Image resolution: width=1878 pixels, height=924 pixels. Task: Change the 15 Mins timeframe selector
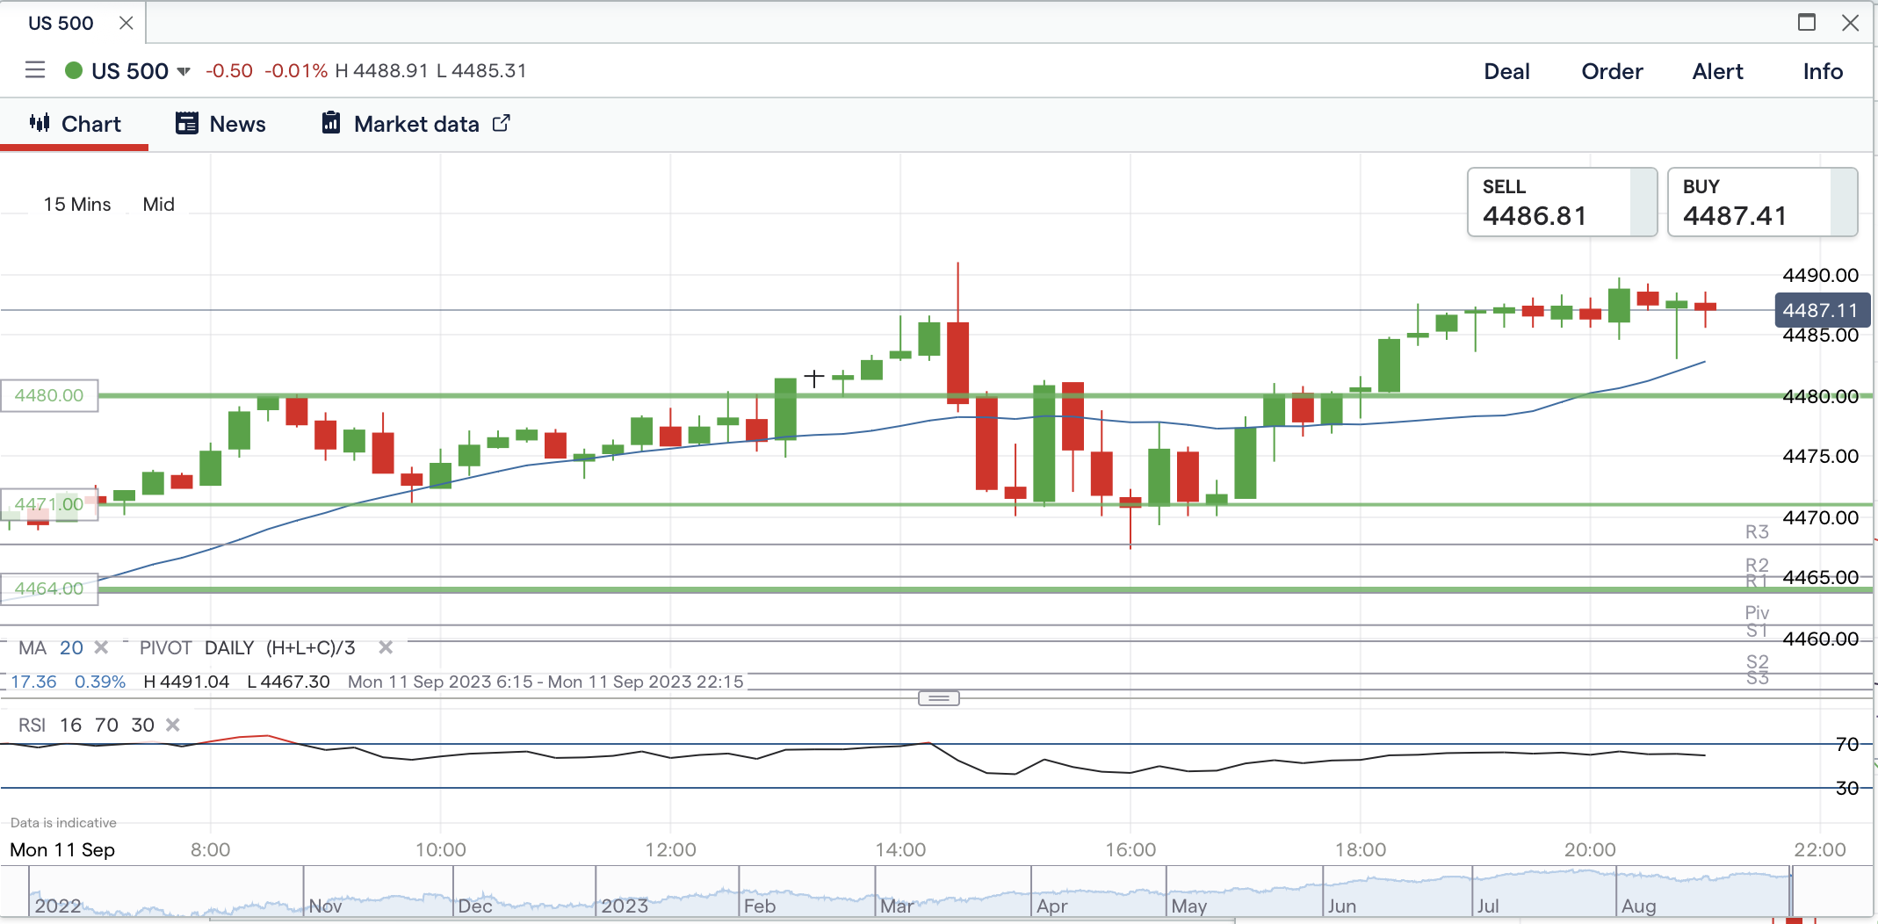[77, 205]
